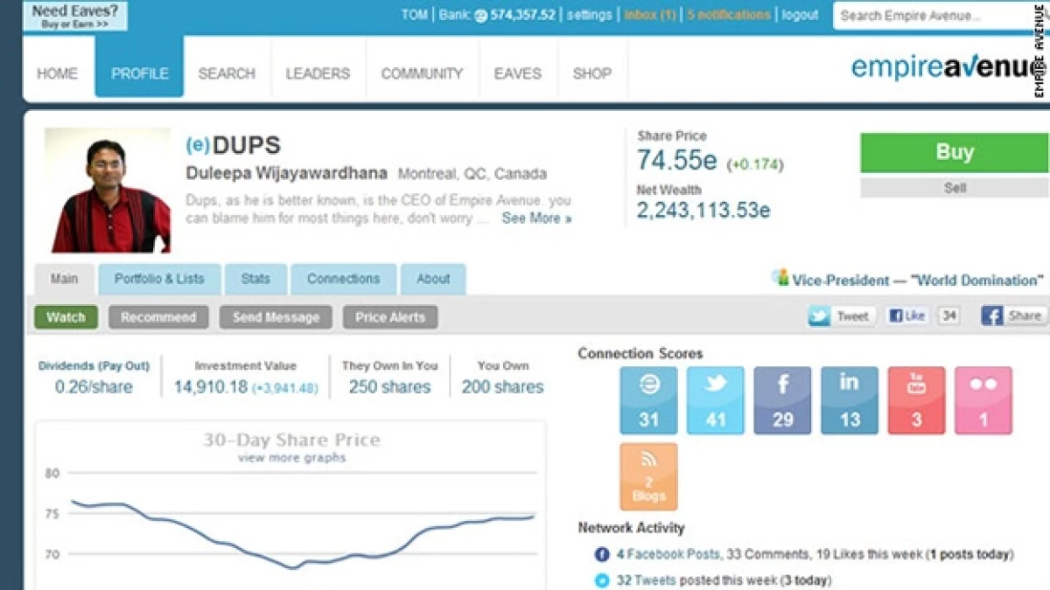Open 32 Tweets link
1050x590 pixels.
tap(646, 580)
